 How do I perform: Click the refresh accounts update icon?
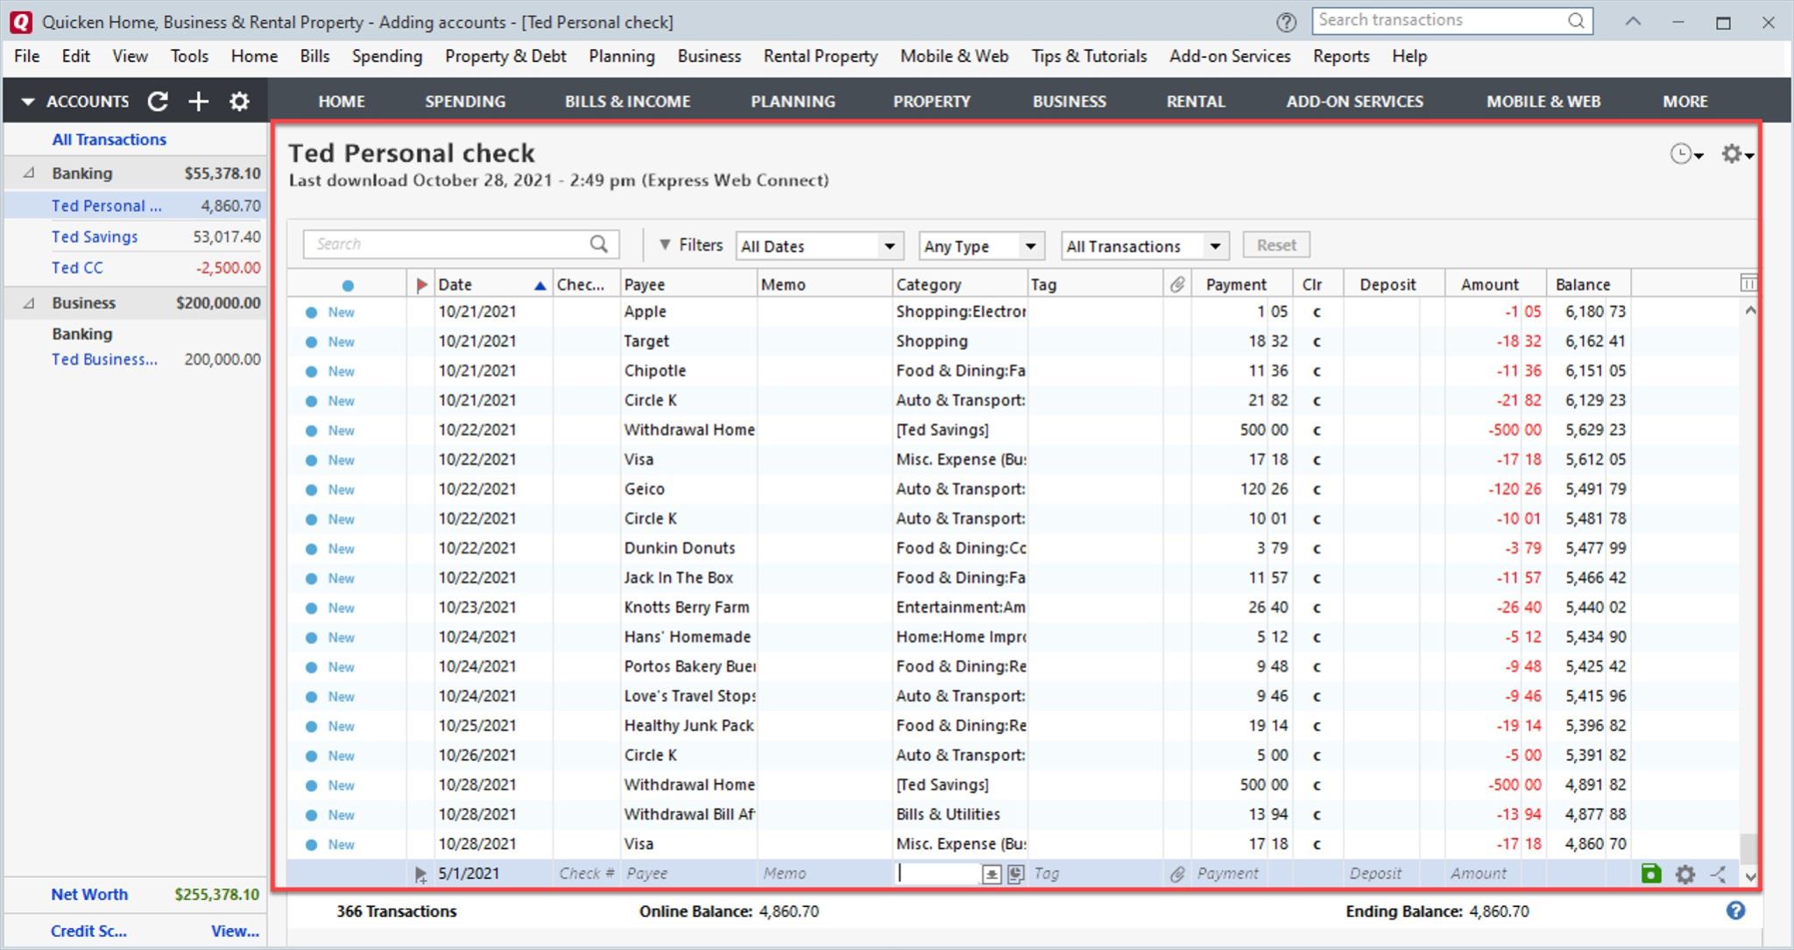click(x=158, y=102)
